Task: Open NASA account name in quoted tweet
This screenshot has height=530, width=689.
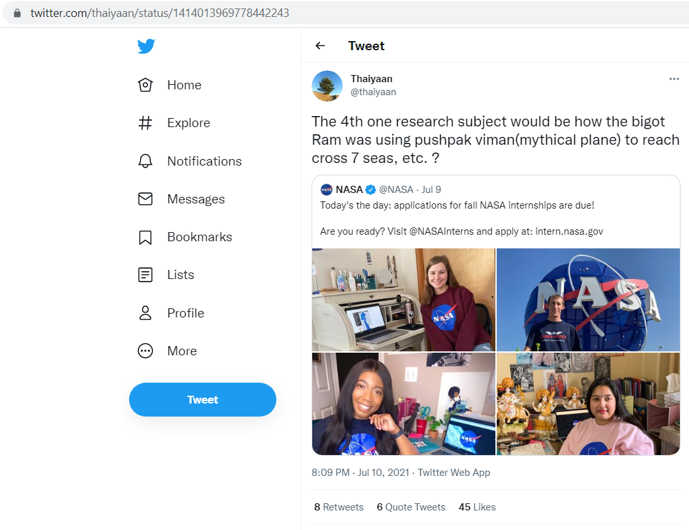Action: pos(349,190)
